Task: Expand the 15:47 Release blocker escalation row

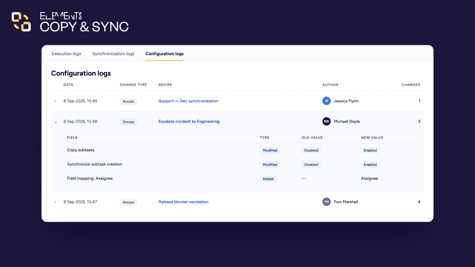Action: pyautogui.click(x=56, y=202)
